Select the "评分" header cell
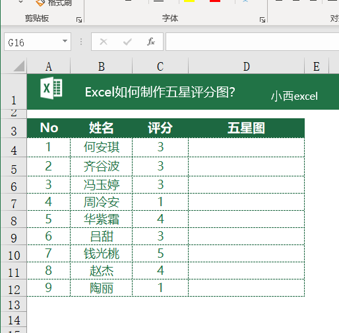Screen dimensions: 339x333 [x=160, y=128]
